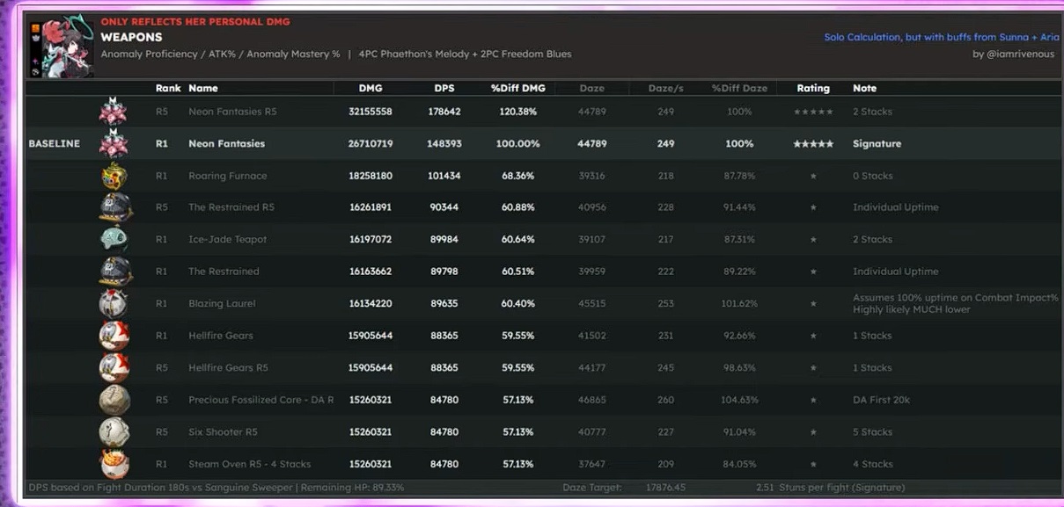Click the Stuns per fight footer text

click(830, 487)
